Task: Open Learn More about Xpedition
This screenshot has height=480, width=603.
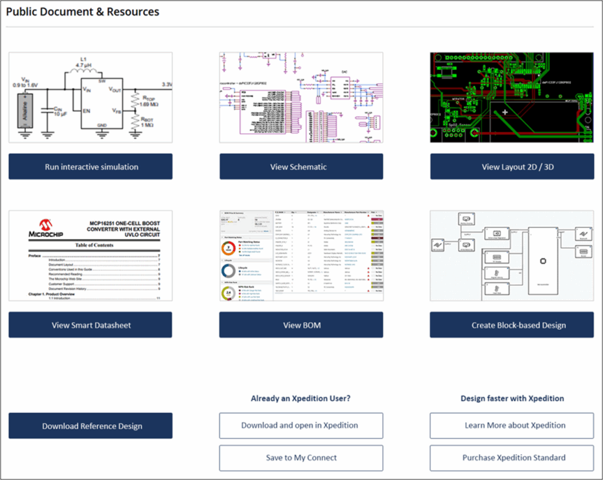Action: coord(511,426)
